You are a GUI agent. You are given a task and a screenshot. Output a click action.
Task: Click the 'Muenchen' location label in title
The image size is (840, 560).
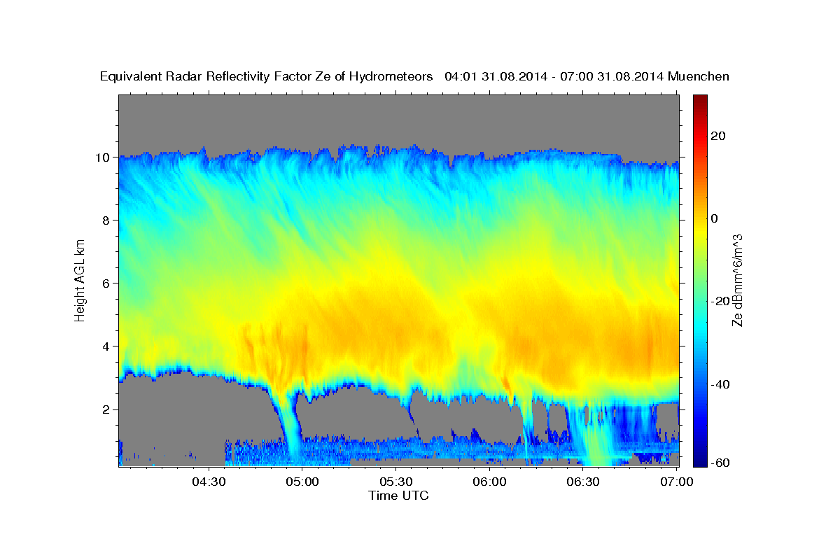(699, 76)
